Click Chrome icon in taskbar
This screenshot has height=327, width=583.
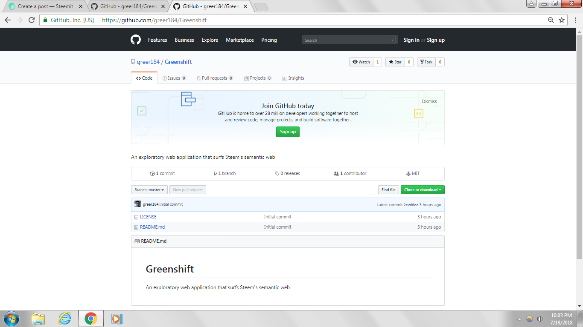[x=90, y=318]
